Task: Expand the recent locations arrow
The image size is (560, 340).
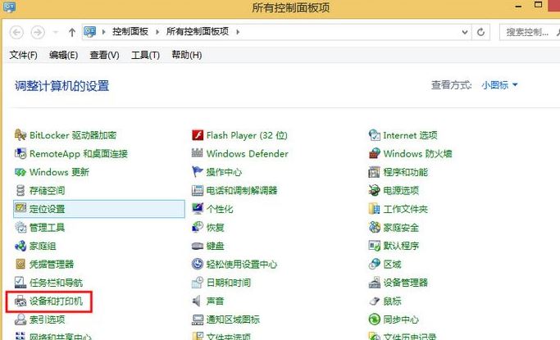Action: click(56, 33)
